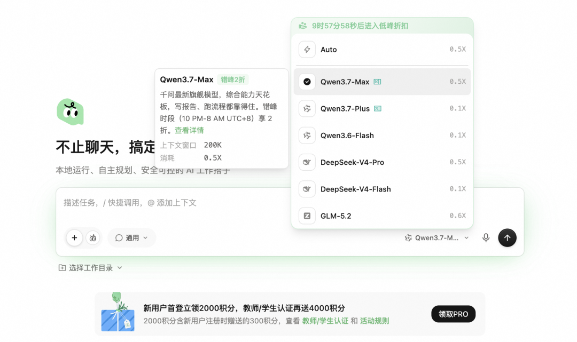Click the 消耗 0.5X value in the tooltip
The width and height of the screenshot is (577, 342).
(x=213, y=158)
